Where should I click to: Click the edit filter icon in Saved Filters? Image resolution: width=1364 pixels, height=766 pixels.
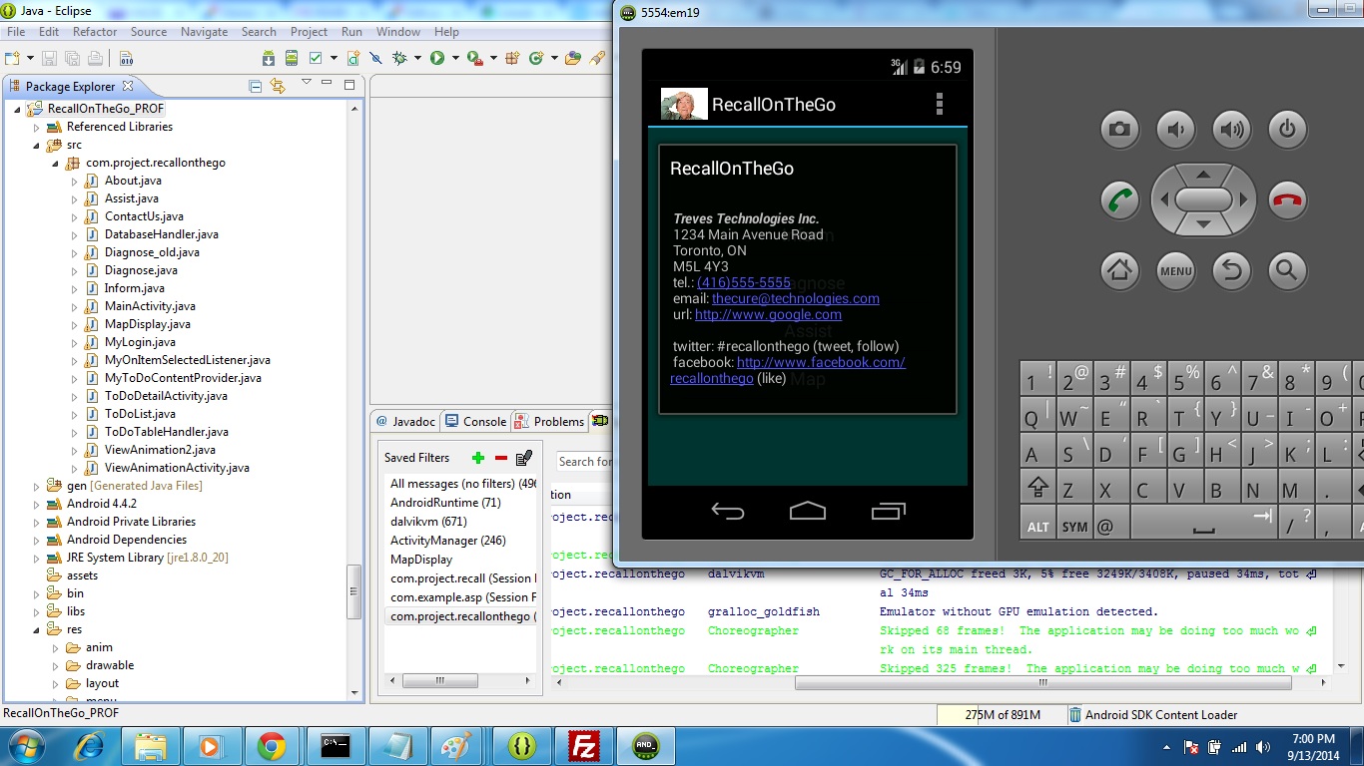pos(524,458)
